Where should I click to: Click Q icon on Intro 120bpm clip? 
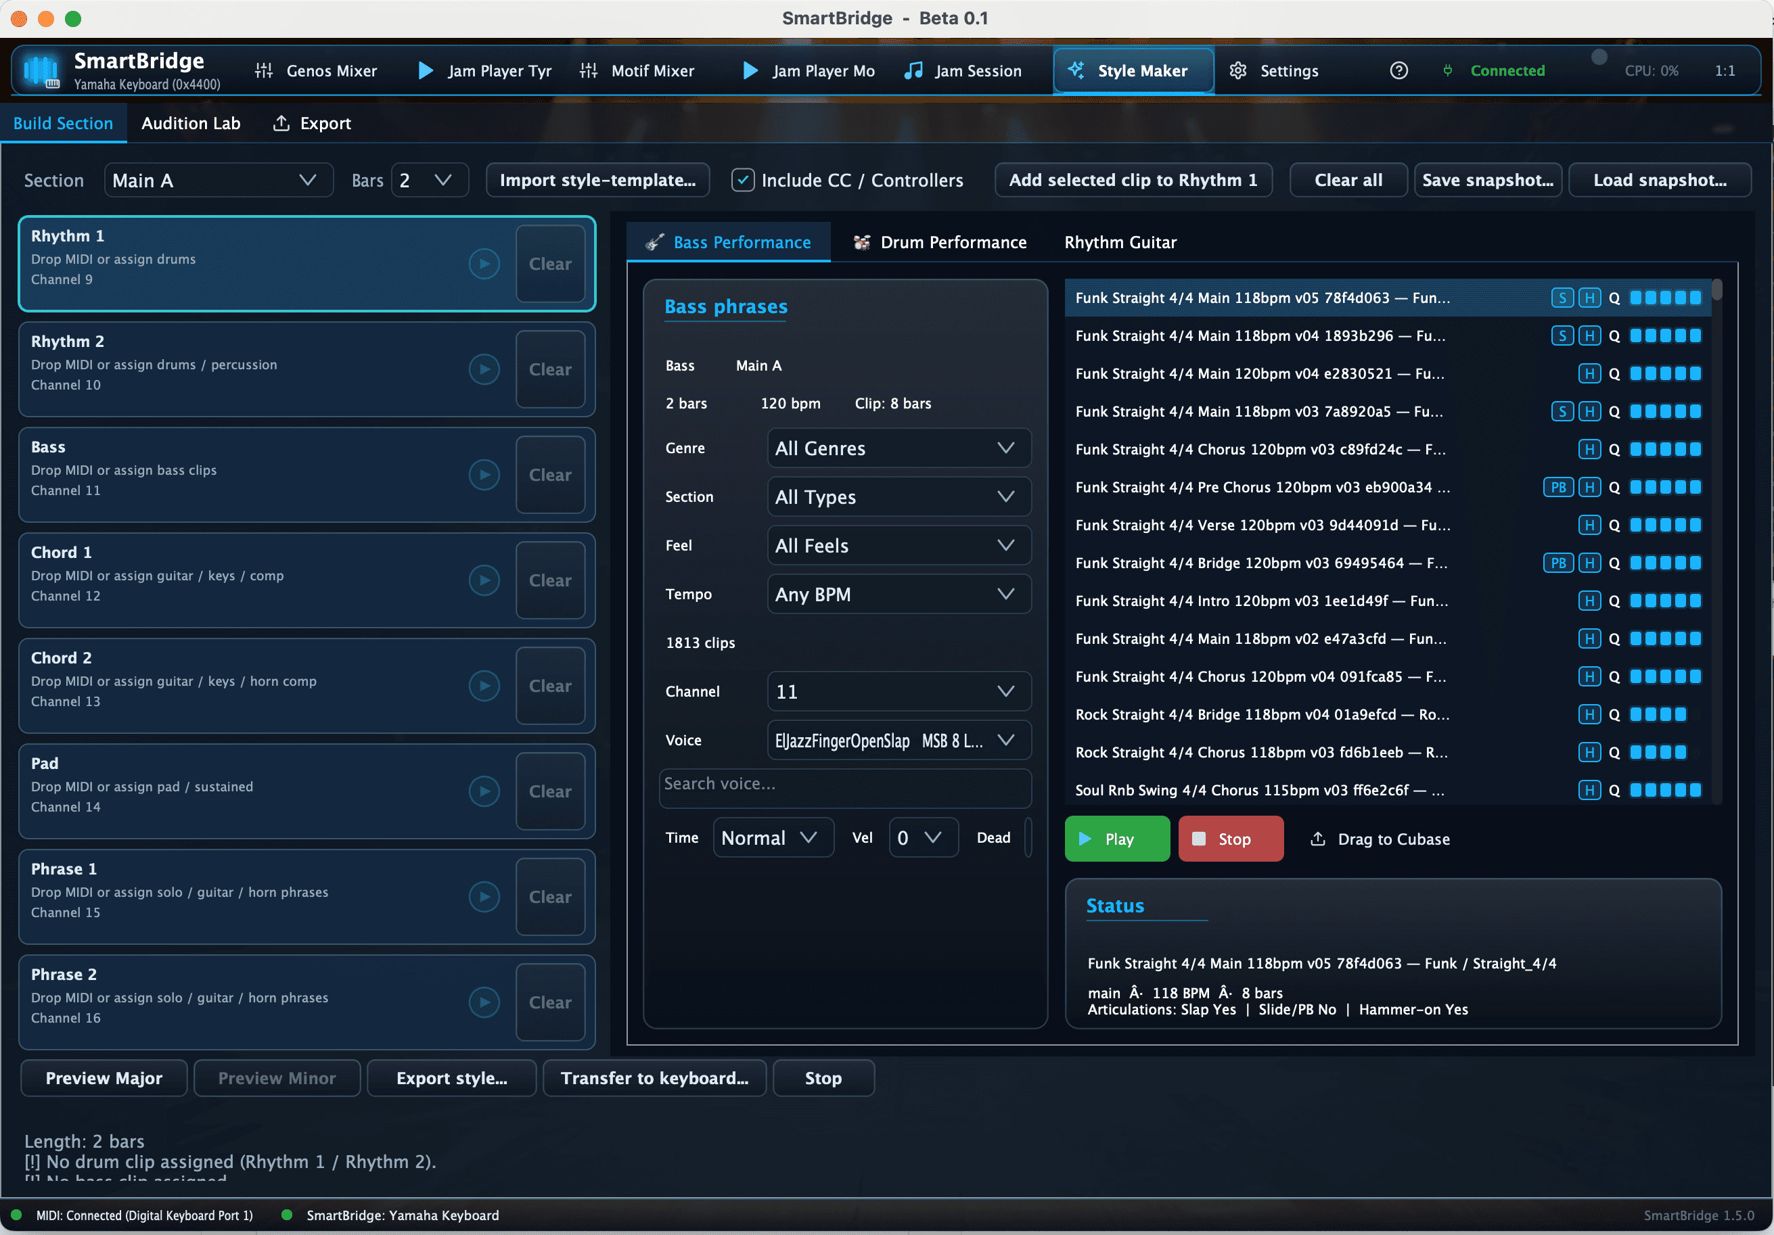pyautogui.click(x=1614, y=601)
